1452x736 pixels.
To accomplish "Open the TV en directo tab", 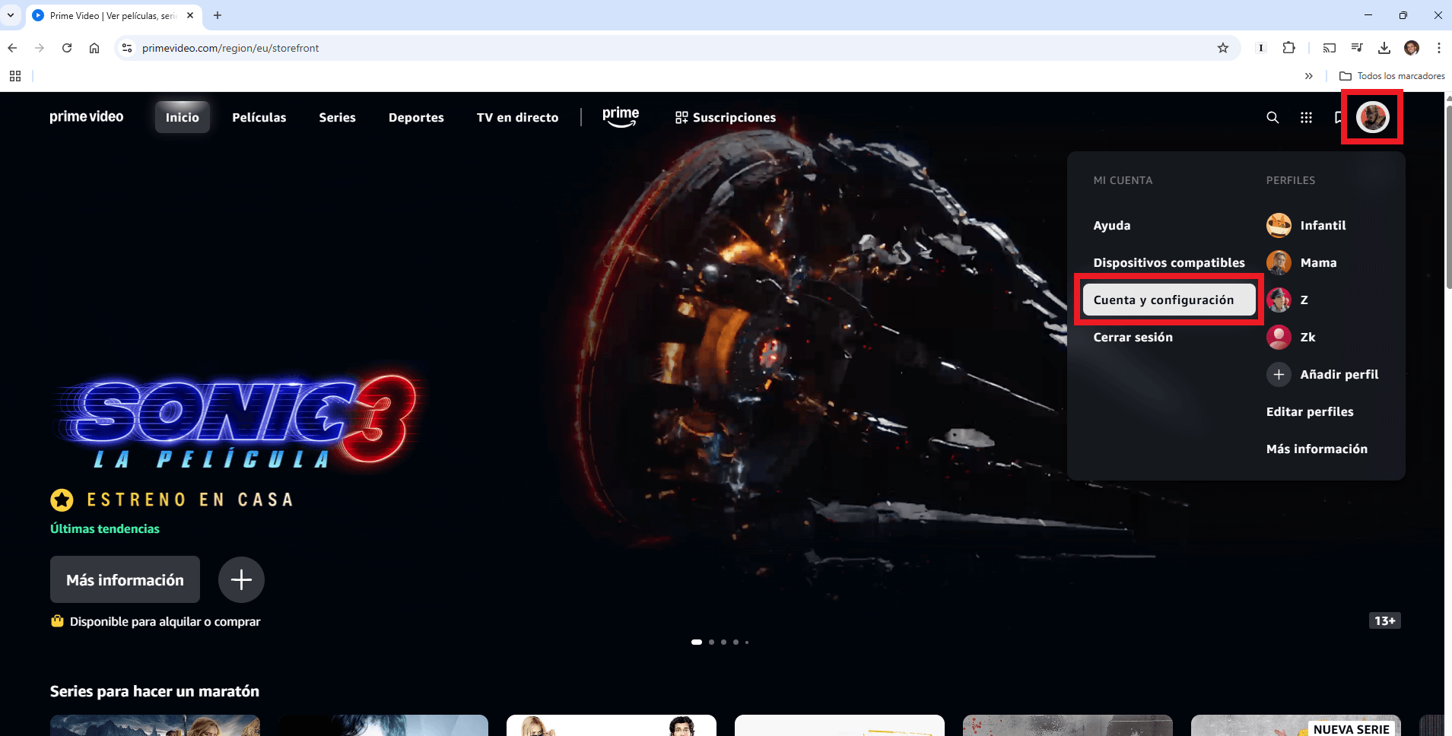I will [x=517, y=117].
